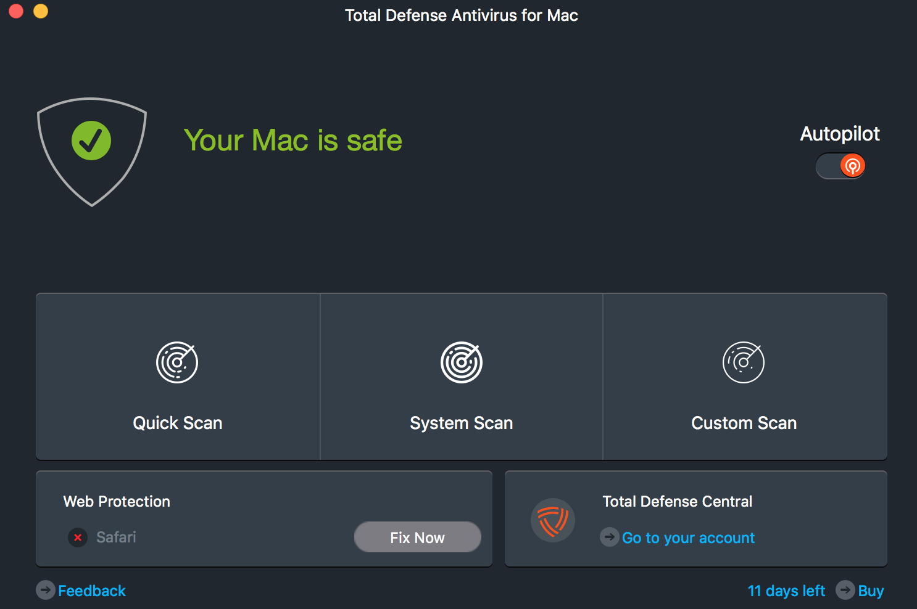917x609 pixels.
Task: Click the Custom Scan label
Action: [744, 423]
